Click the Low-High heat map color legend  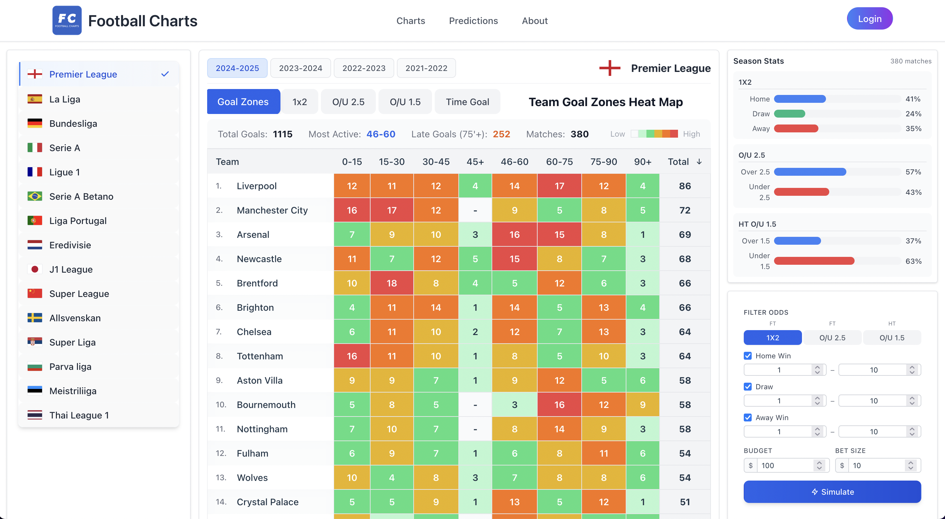coord(654,134)
